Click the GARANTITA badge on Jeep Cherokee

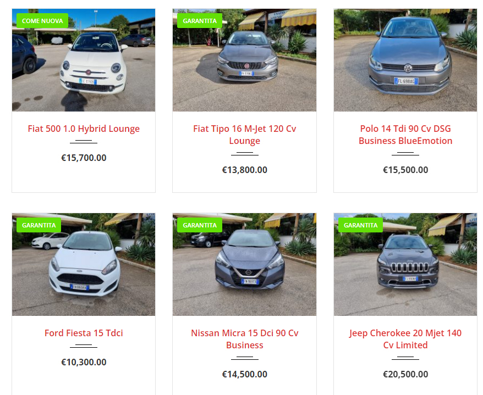pyautogui.click(x=360, y=225)
